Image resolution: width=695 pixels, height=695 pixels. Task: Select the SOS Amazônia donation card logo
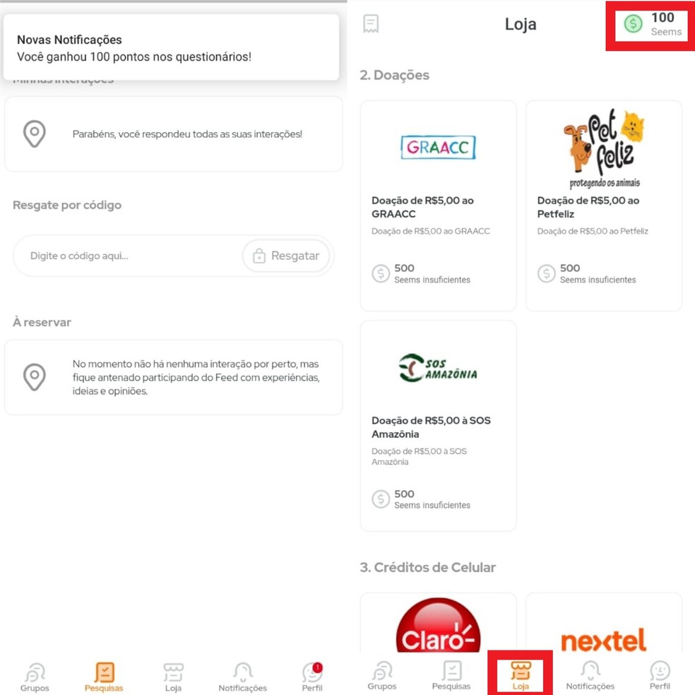point(438,368)
